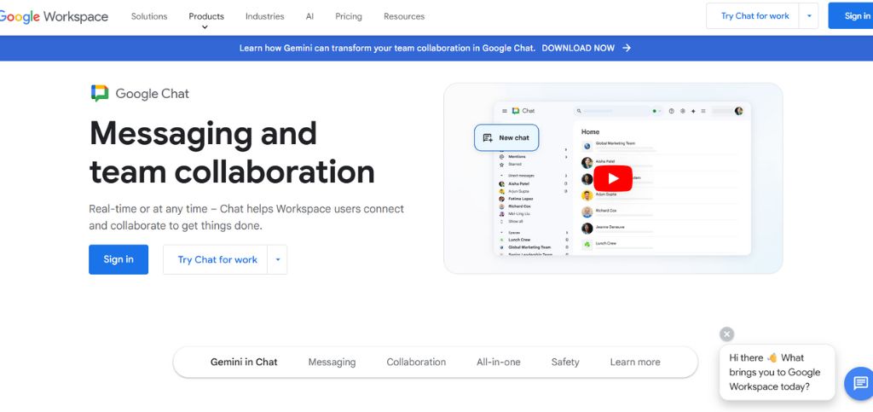Expand the hero Try Chat dropdown arrow
Screen dimensions: 873x412
coord(277,259)
